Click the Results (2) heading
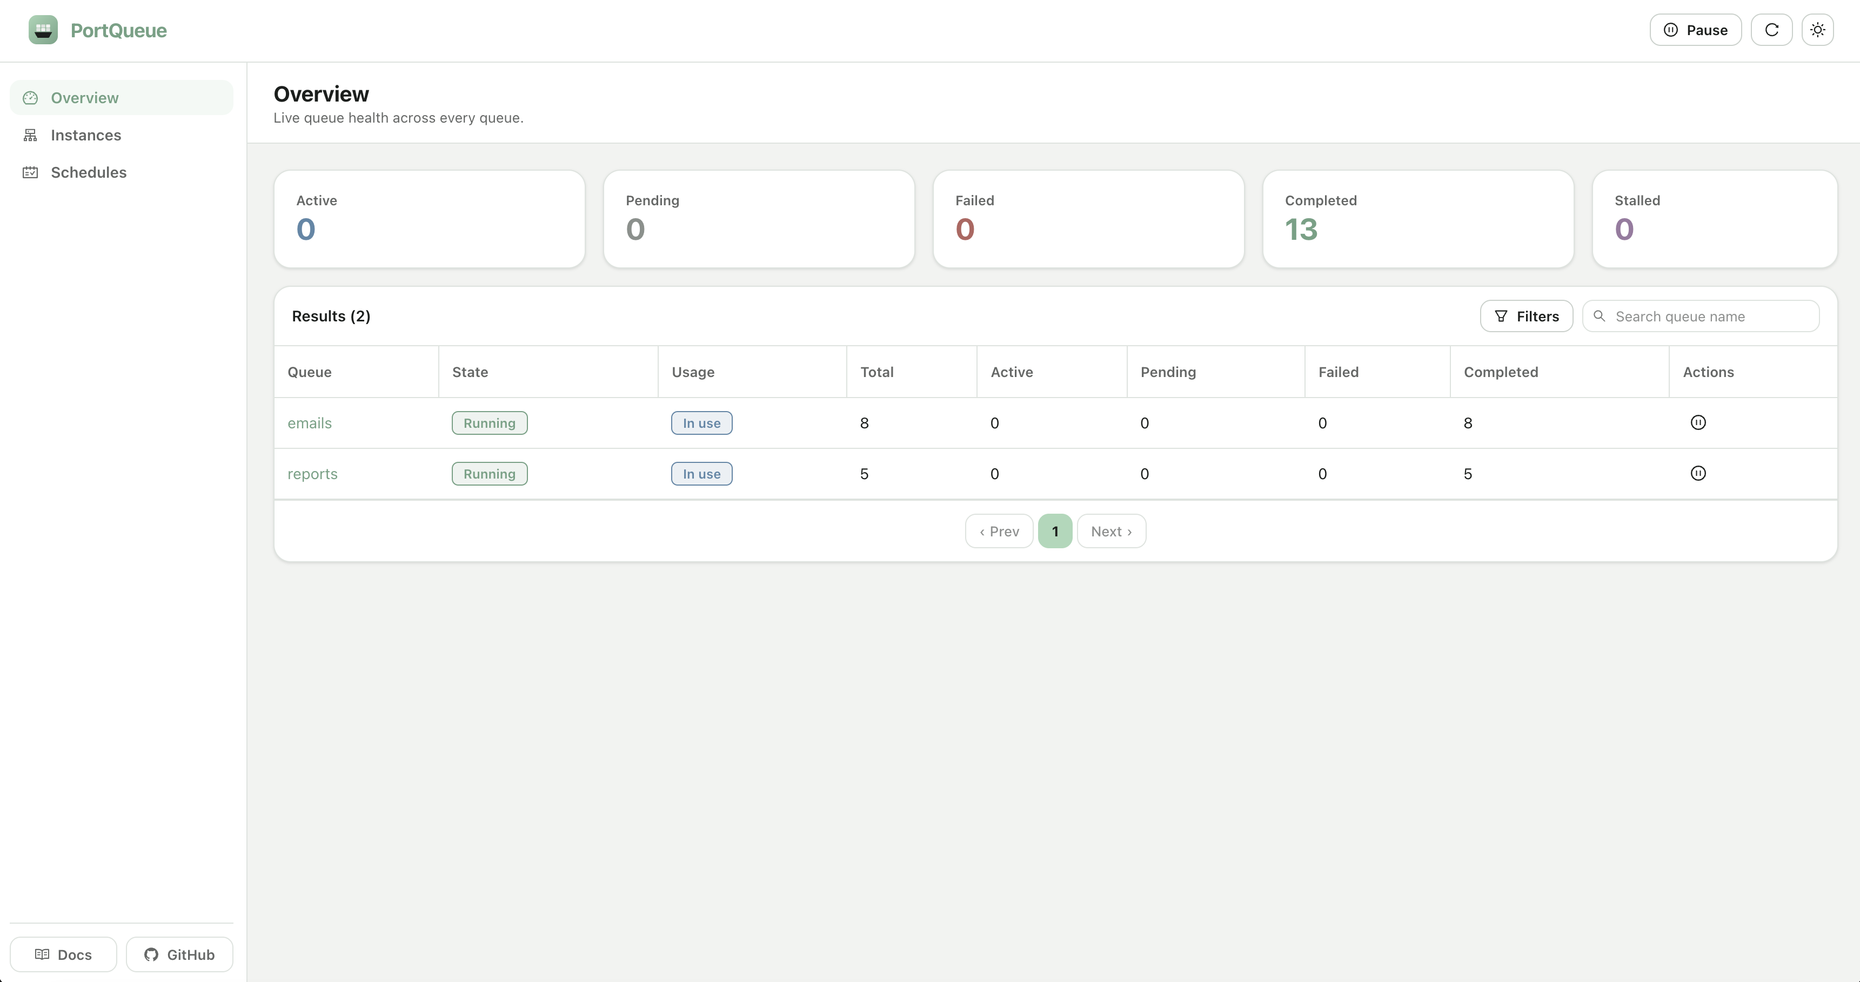 point(331,316)
